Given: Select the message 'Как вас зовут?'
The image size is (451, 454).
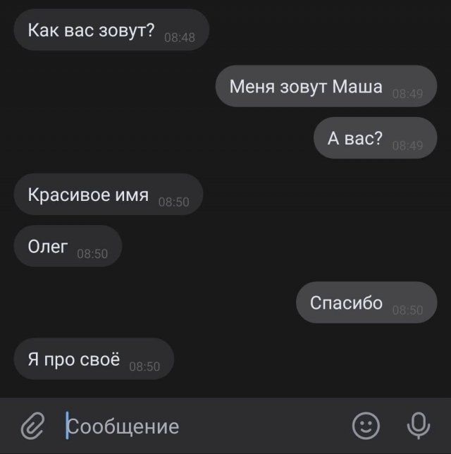Looking at the screenshot, I should click(111, 30).
